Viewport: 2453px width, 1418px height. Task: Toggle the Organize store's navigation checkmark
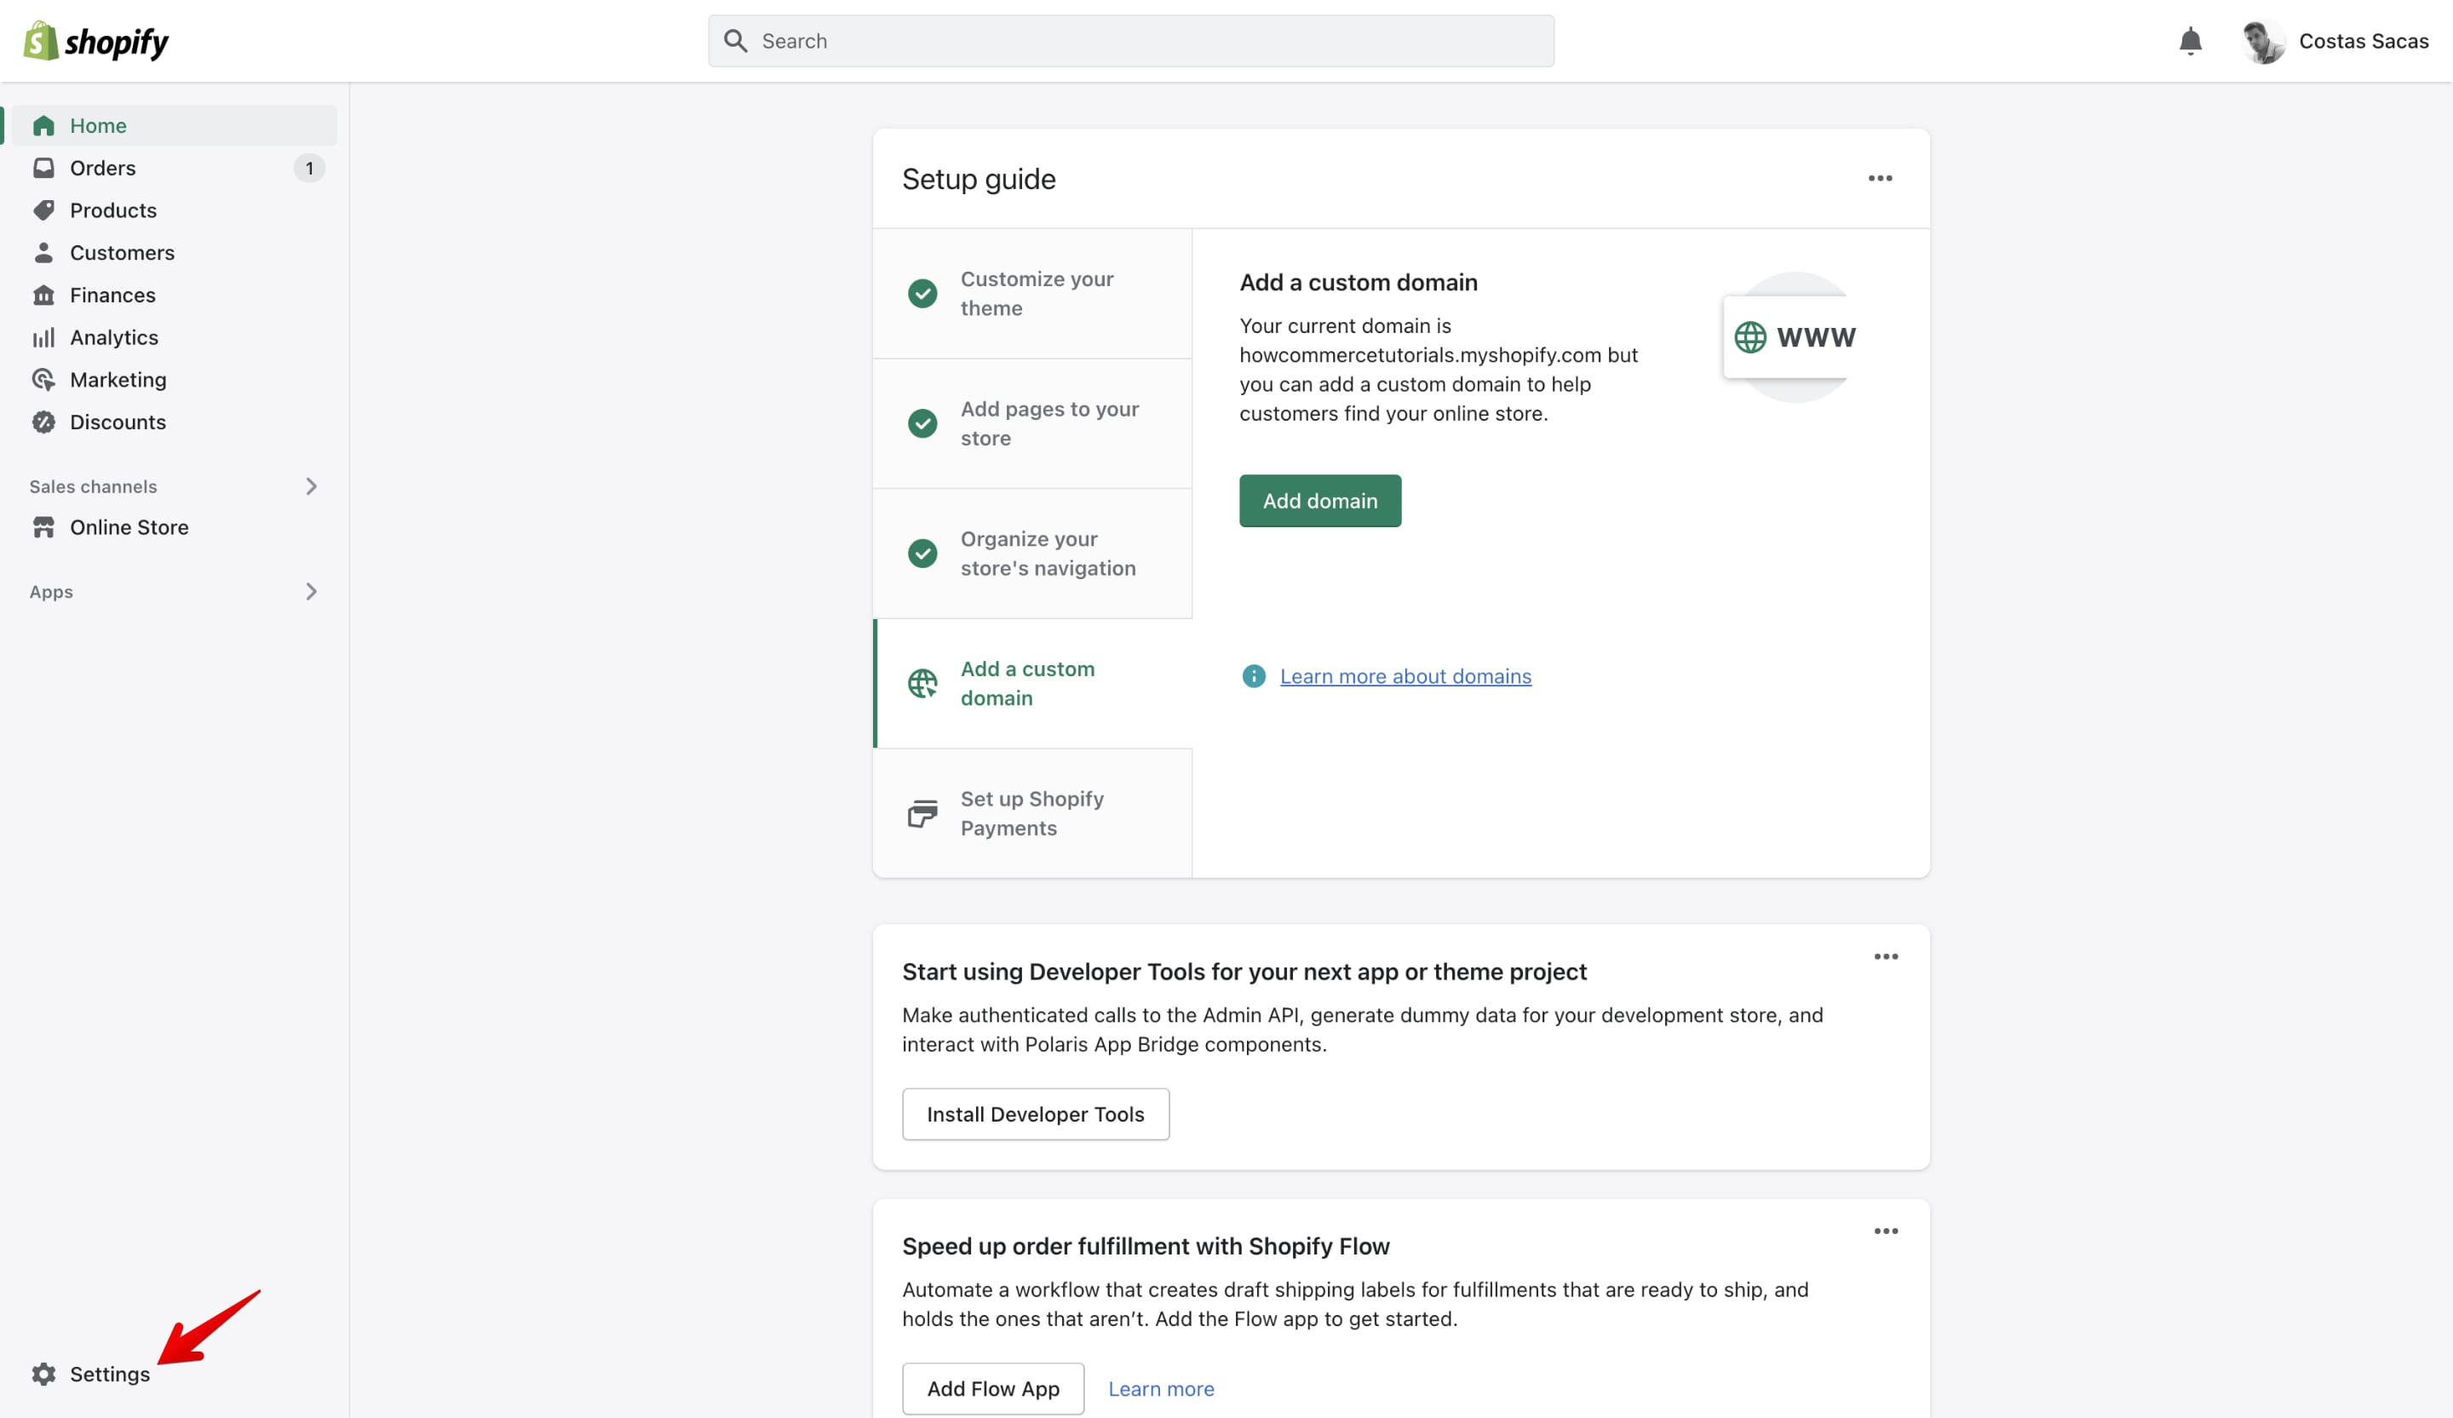click(x=922, y=553)
